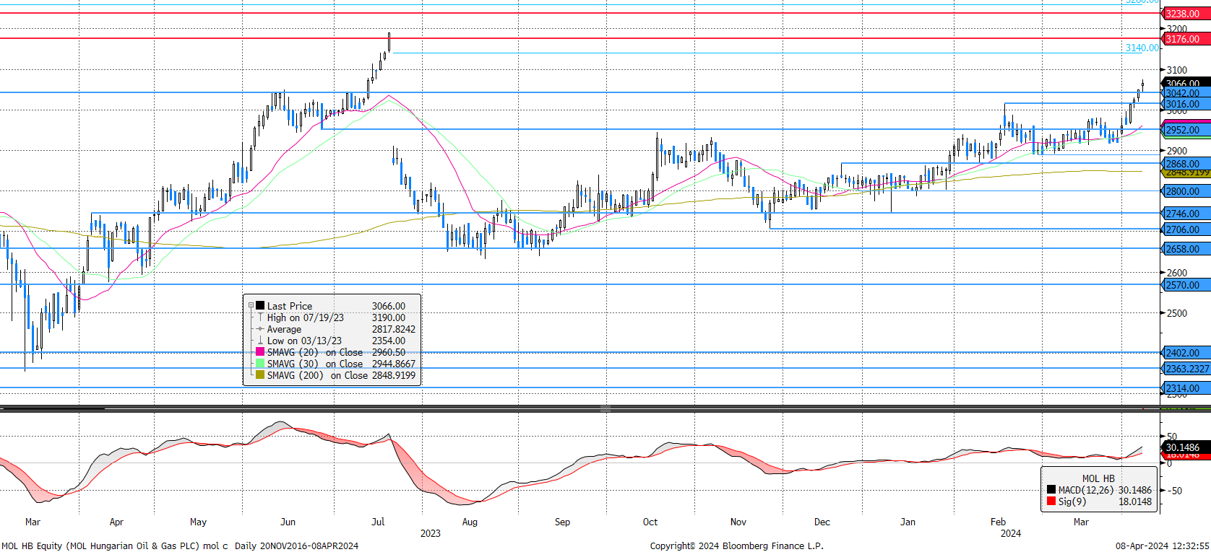The width and height of the screenshot is (1211, 552).
Task: Click the olive SMAVG (200) swatch
Action: click(x=260, y=375)
